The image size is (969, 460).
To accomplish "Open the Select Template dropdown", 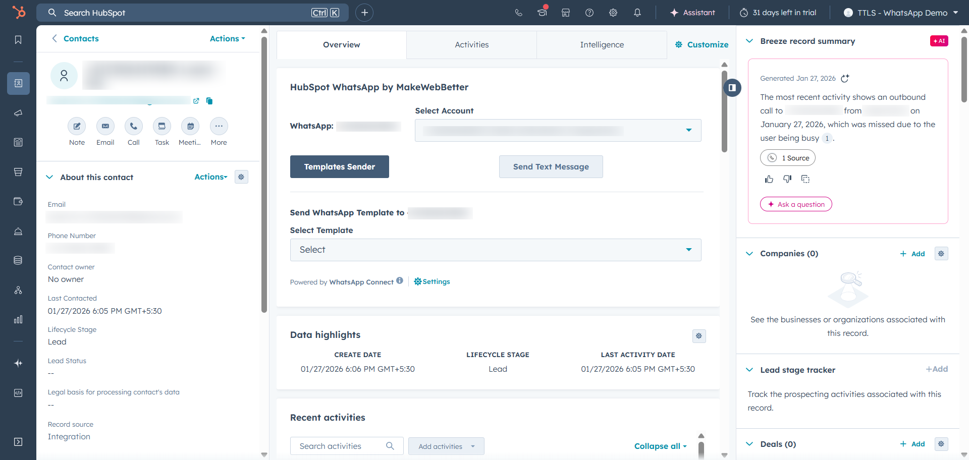I will tap(495, 250).
